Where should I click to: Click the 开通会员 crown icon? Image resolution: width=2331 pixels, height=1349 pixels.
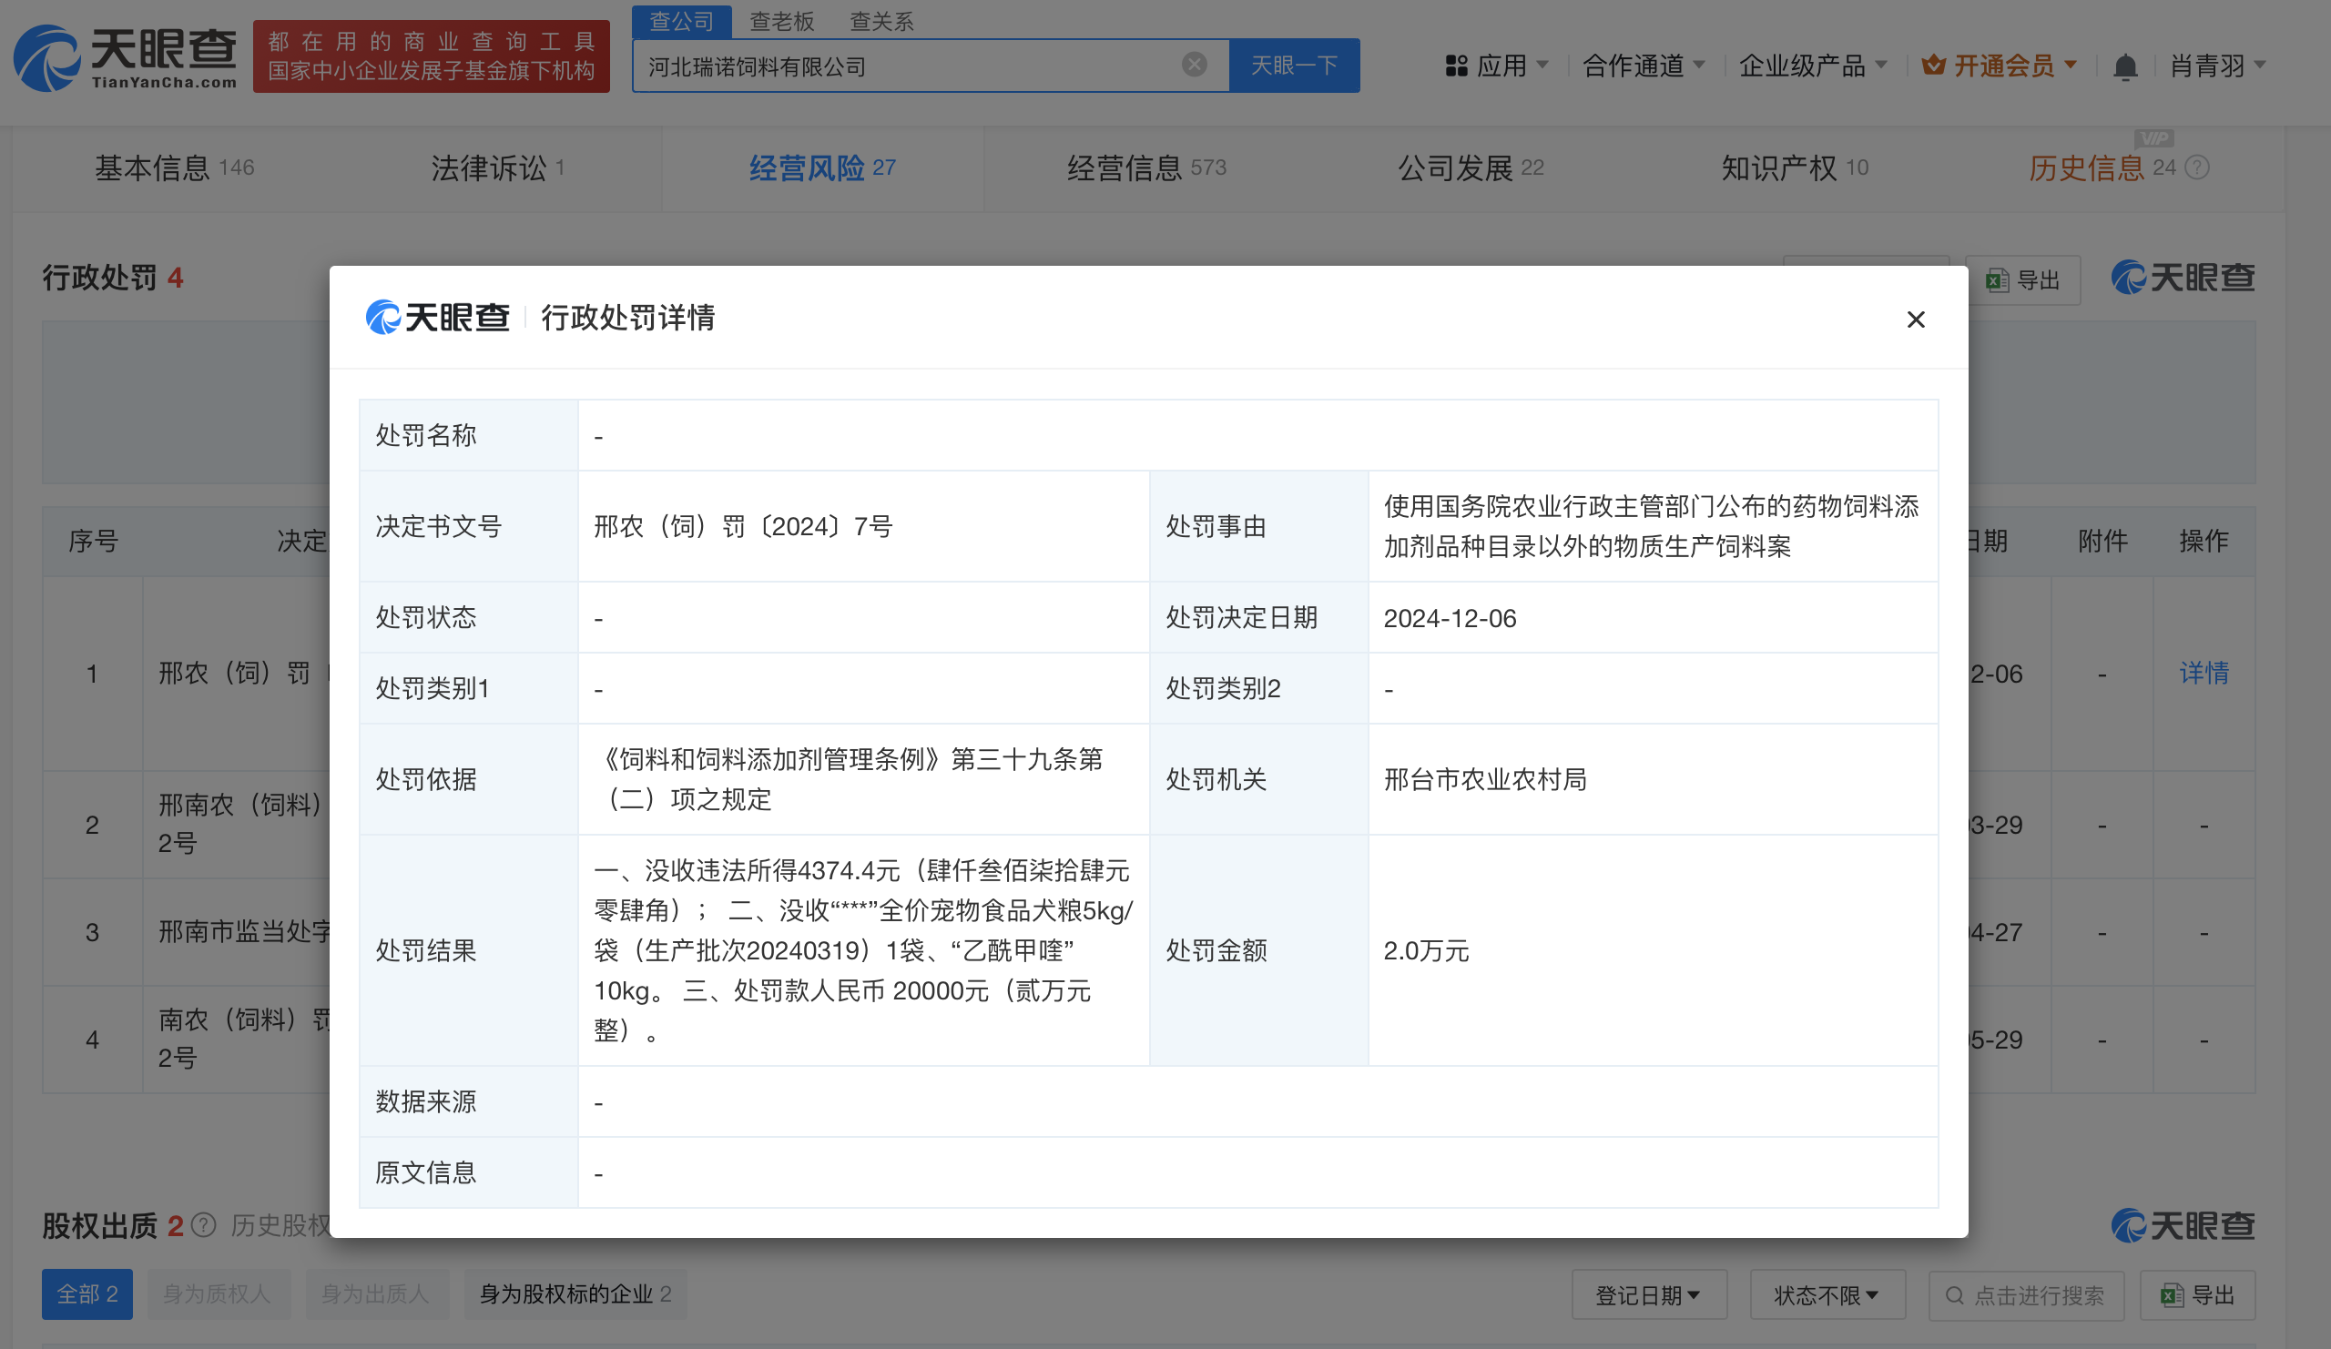pos(1933,65)
